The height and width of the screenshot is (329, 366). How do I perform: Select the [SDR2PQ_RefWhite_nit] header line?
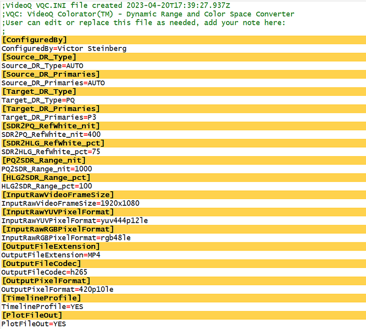click(x=51, y=126)
